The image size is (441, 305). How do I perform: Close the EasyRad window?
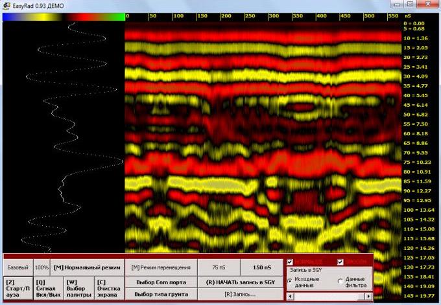point(428,4)
